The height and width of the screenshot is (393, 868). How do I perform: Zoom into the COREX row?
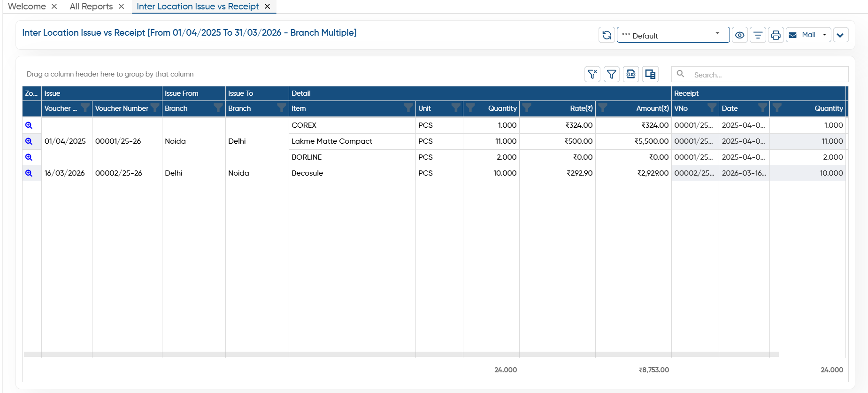click(29, 125)
